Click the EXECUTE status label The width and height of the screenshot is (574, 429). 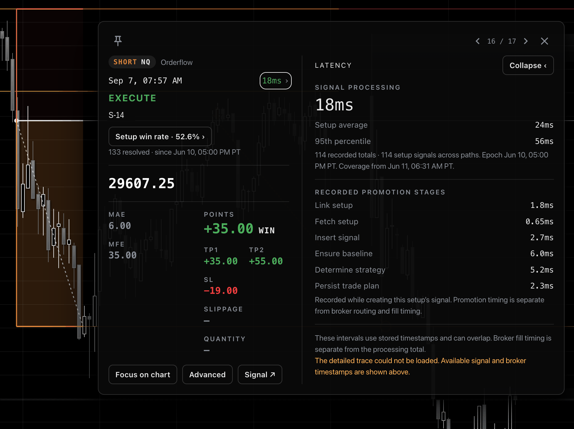132,98
